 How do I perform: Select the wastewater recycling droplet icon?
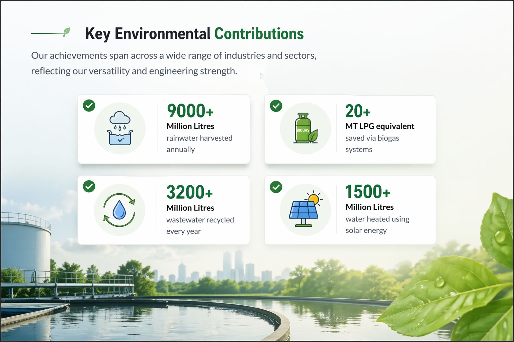click(x=119, y=210)
